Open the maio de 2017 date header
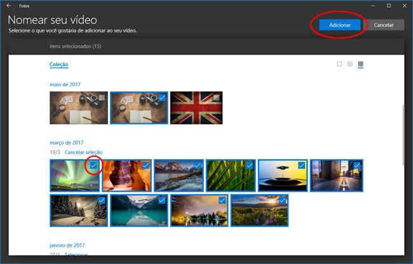The width and height of the screenshot is (413, 264). click(65, 84)
